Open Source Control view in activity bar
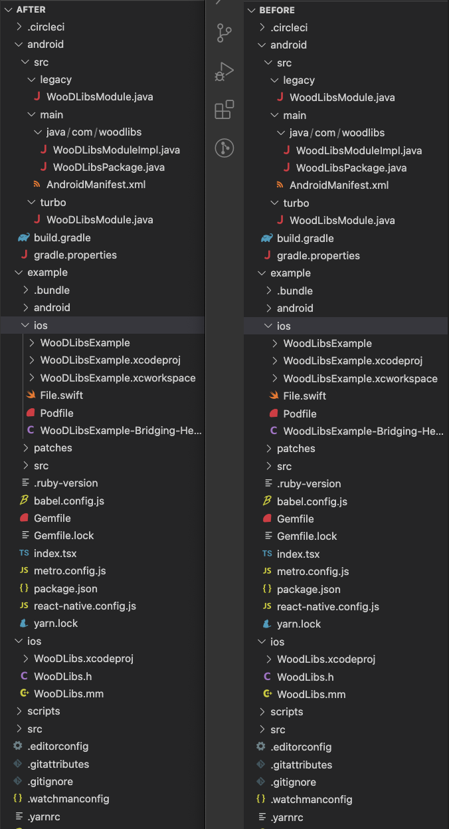Image resolution: width=449 pixels, height=829 pixels. point(224,33)
